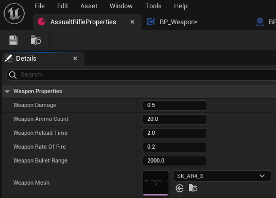
Task: Select the Weapon Damage label
Action: (34, 105)
